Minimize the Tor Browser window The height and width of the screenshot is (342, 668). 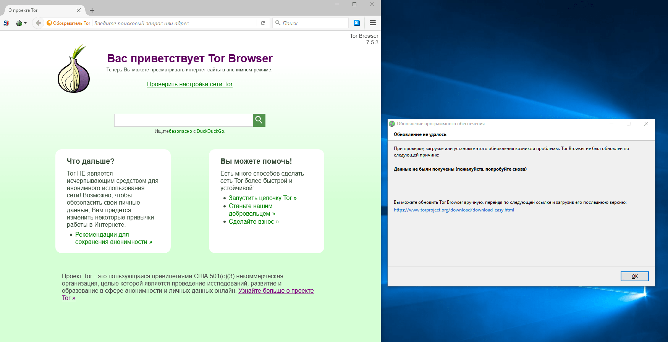(337, 4)
